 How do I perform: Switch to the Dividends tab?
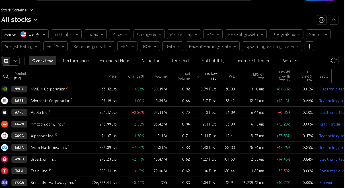[x=180, y=61]
